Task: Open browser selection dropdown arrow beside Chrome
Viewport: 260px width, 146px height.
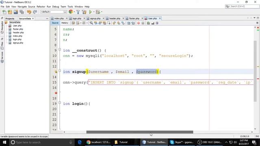Action: 74,12
